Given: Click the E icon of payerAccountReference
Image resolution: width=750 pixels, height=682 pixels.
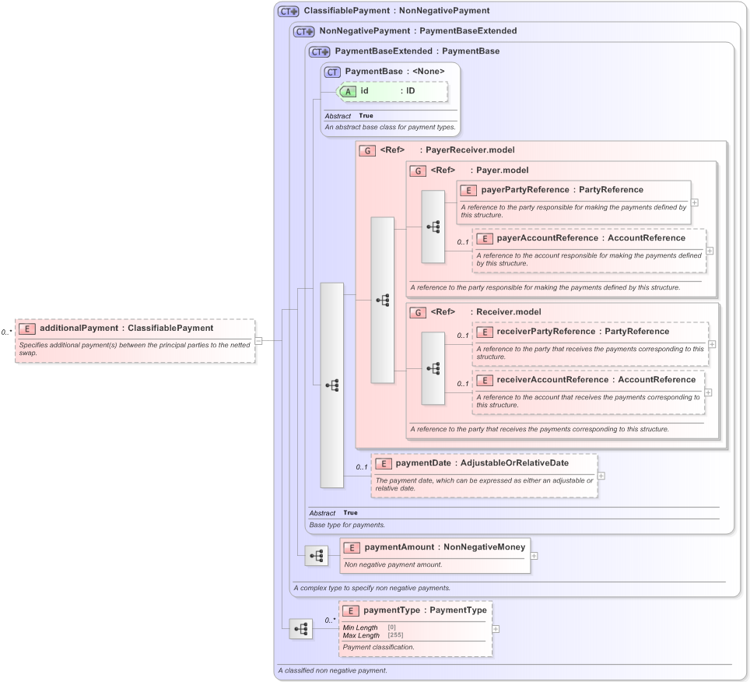Looking at the screenshot, I should [485, 239].
